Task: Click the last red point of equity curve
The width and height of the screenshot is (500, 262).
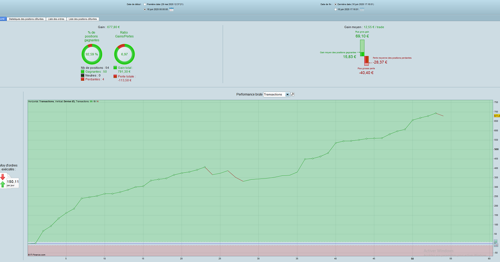Action: pos(443,116)
